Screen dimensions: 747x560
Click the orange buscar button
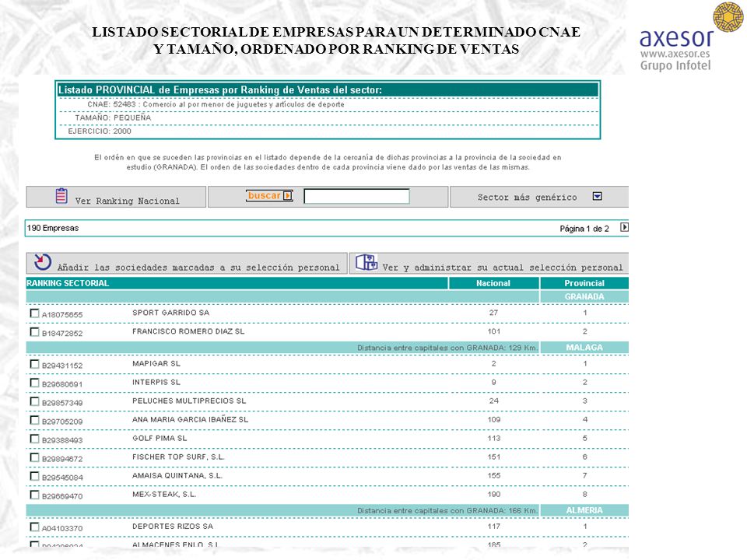tap(269, 196)
